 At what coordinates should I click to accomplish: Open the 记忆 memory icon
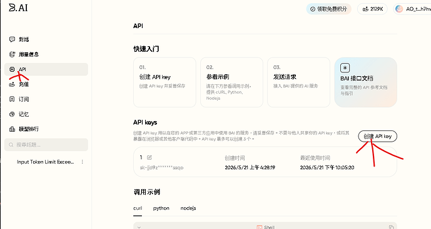[12, 114]
